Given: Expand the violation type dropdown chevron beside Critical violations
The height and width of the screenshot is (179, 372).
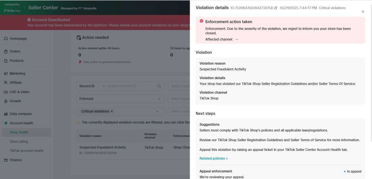Looking at the screenshot, I should tap(157, 111).
